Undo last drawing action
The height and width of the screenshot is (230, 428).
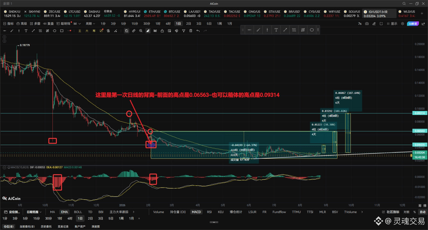[198, 31]
